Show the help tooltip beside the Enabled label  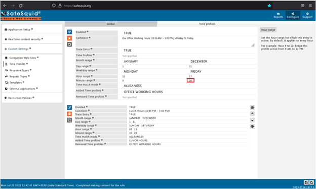click(x=88, y=31)
